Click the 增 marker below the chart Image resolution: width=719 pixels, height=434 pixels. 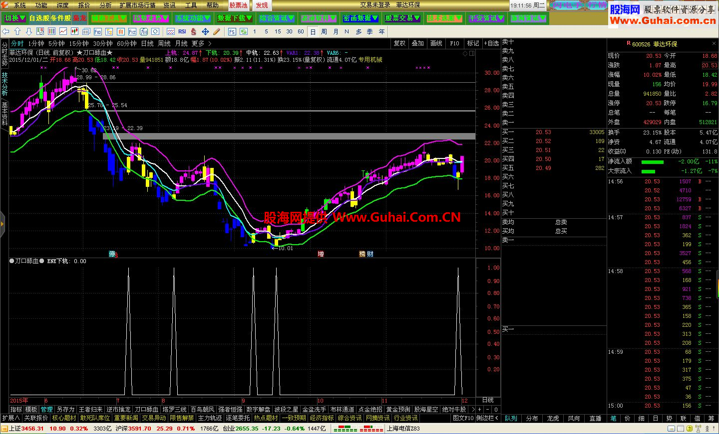coord(321,254)
